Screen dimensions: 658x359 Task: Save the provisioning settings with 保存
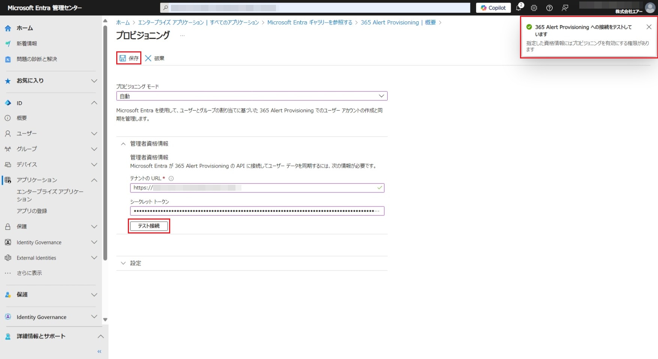pos(129,58)
